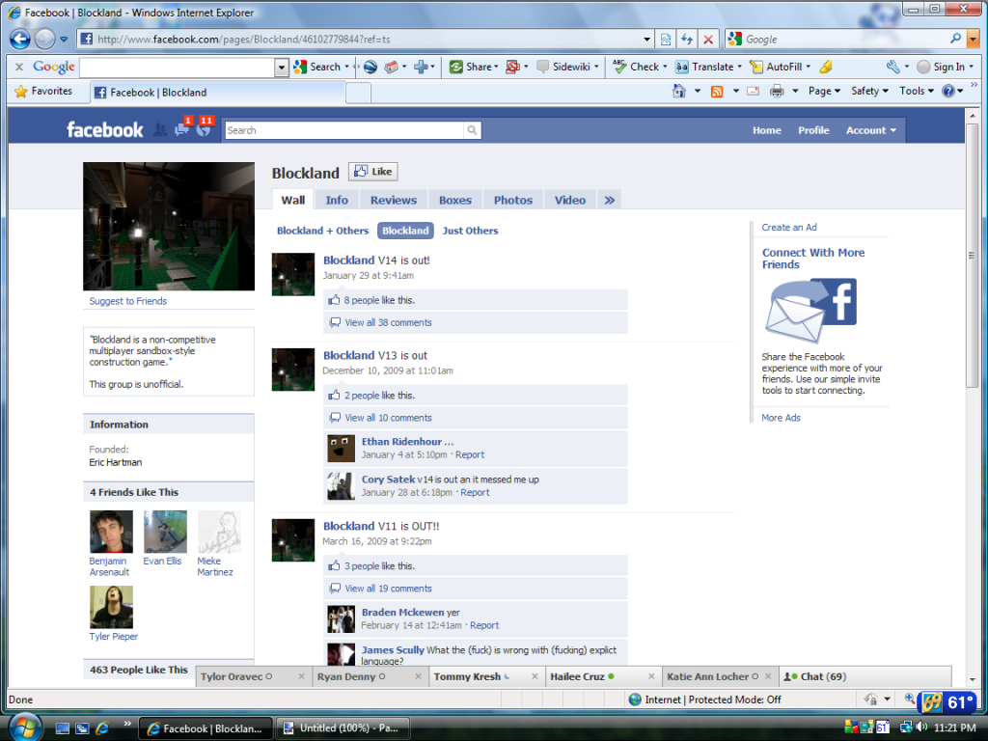
Task: Click the RSS feeds icon in command bar
Action: click(717, 92)
